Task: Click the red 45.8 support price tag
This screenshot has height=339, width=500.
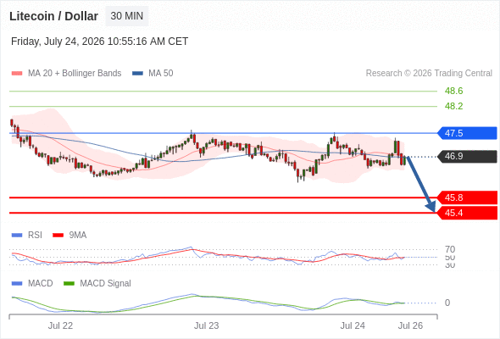Action: [x=467, y=197]
